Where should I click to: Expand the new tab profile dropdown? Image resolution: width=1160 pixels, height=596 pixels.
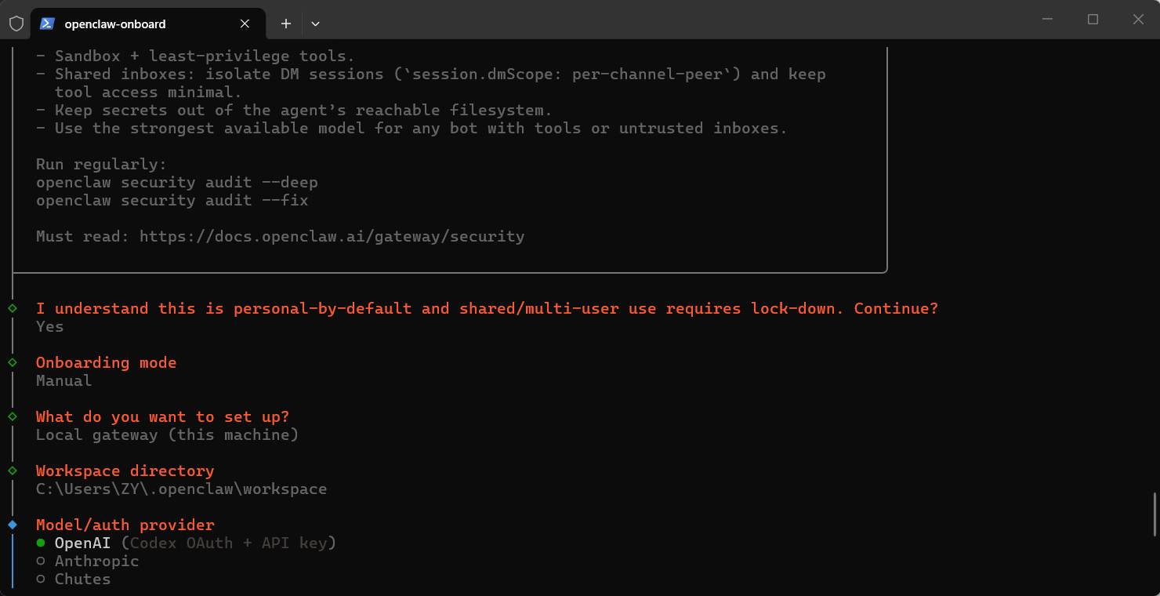315,24
